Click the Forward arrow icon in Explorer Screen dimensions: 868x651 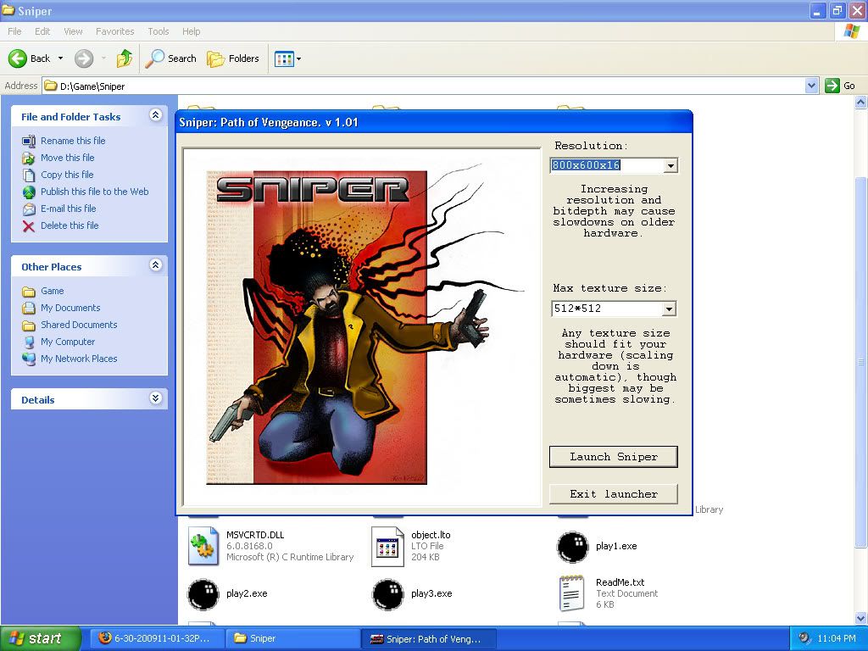(84, 58)
